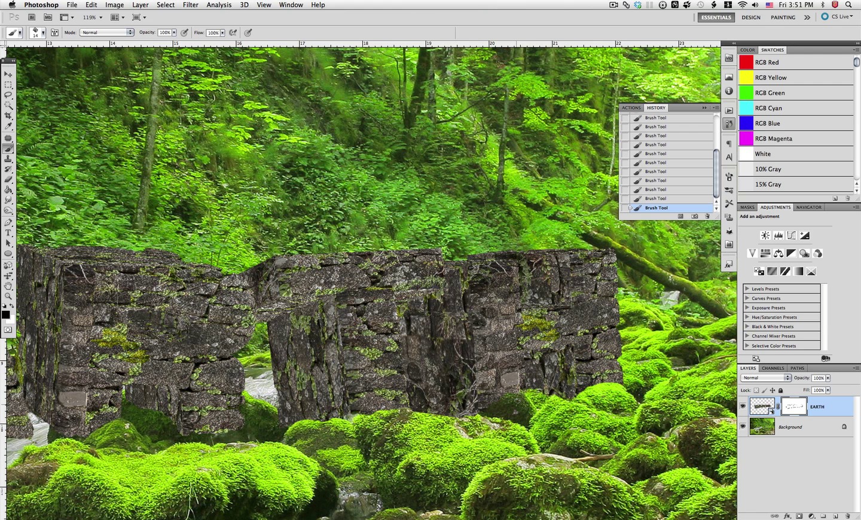Switch to the Navigator tab
The width and height of the screenshot is (861, 520).
click(x=808, y=207)
